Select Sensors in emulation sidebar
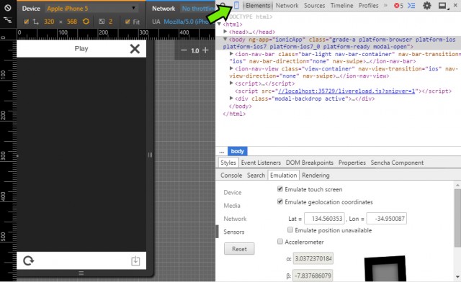The image size is (461, 282). click(x=233, y=232)
